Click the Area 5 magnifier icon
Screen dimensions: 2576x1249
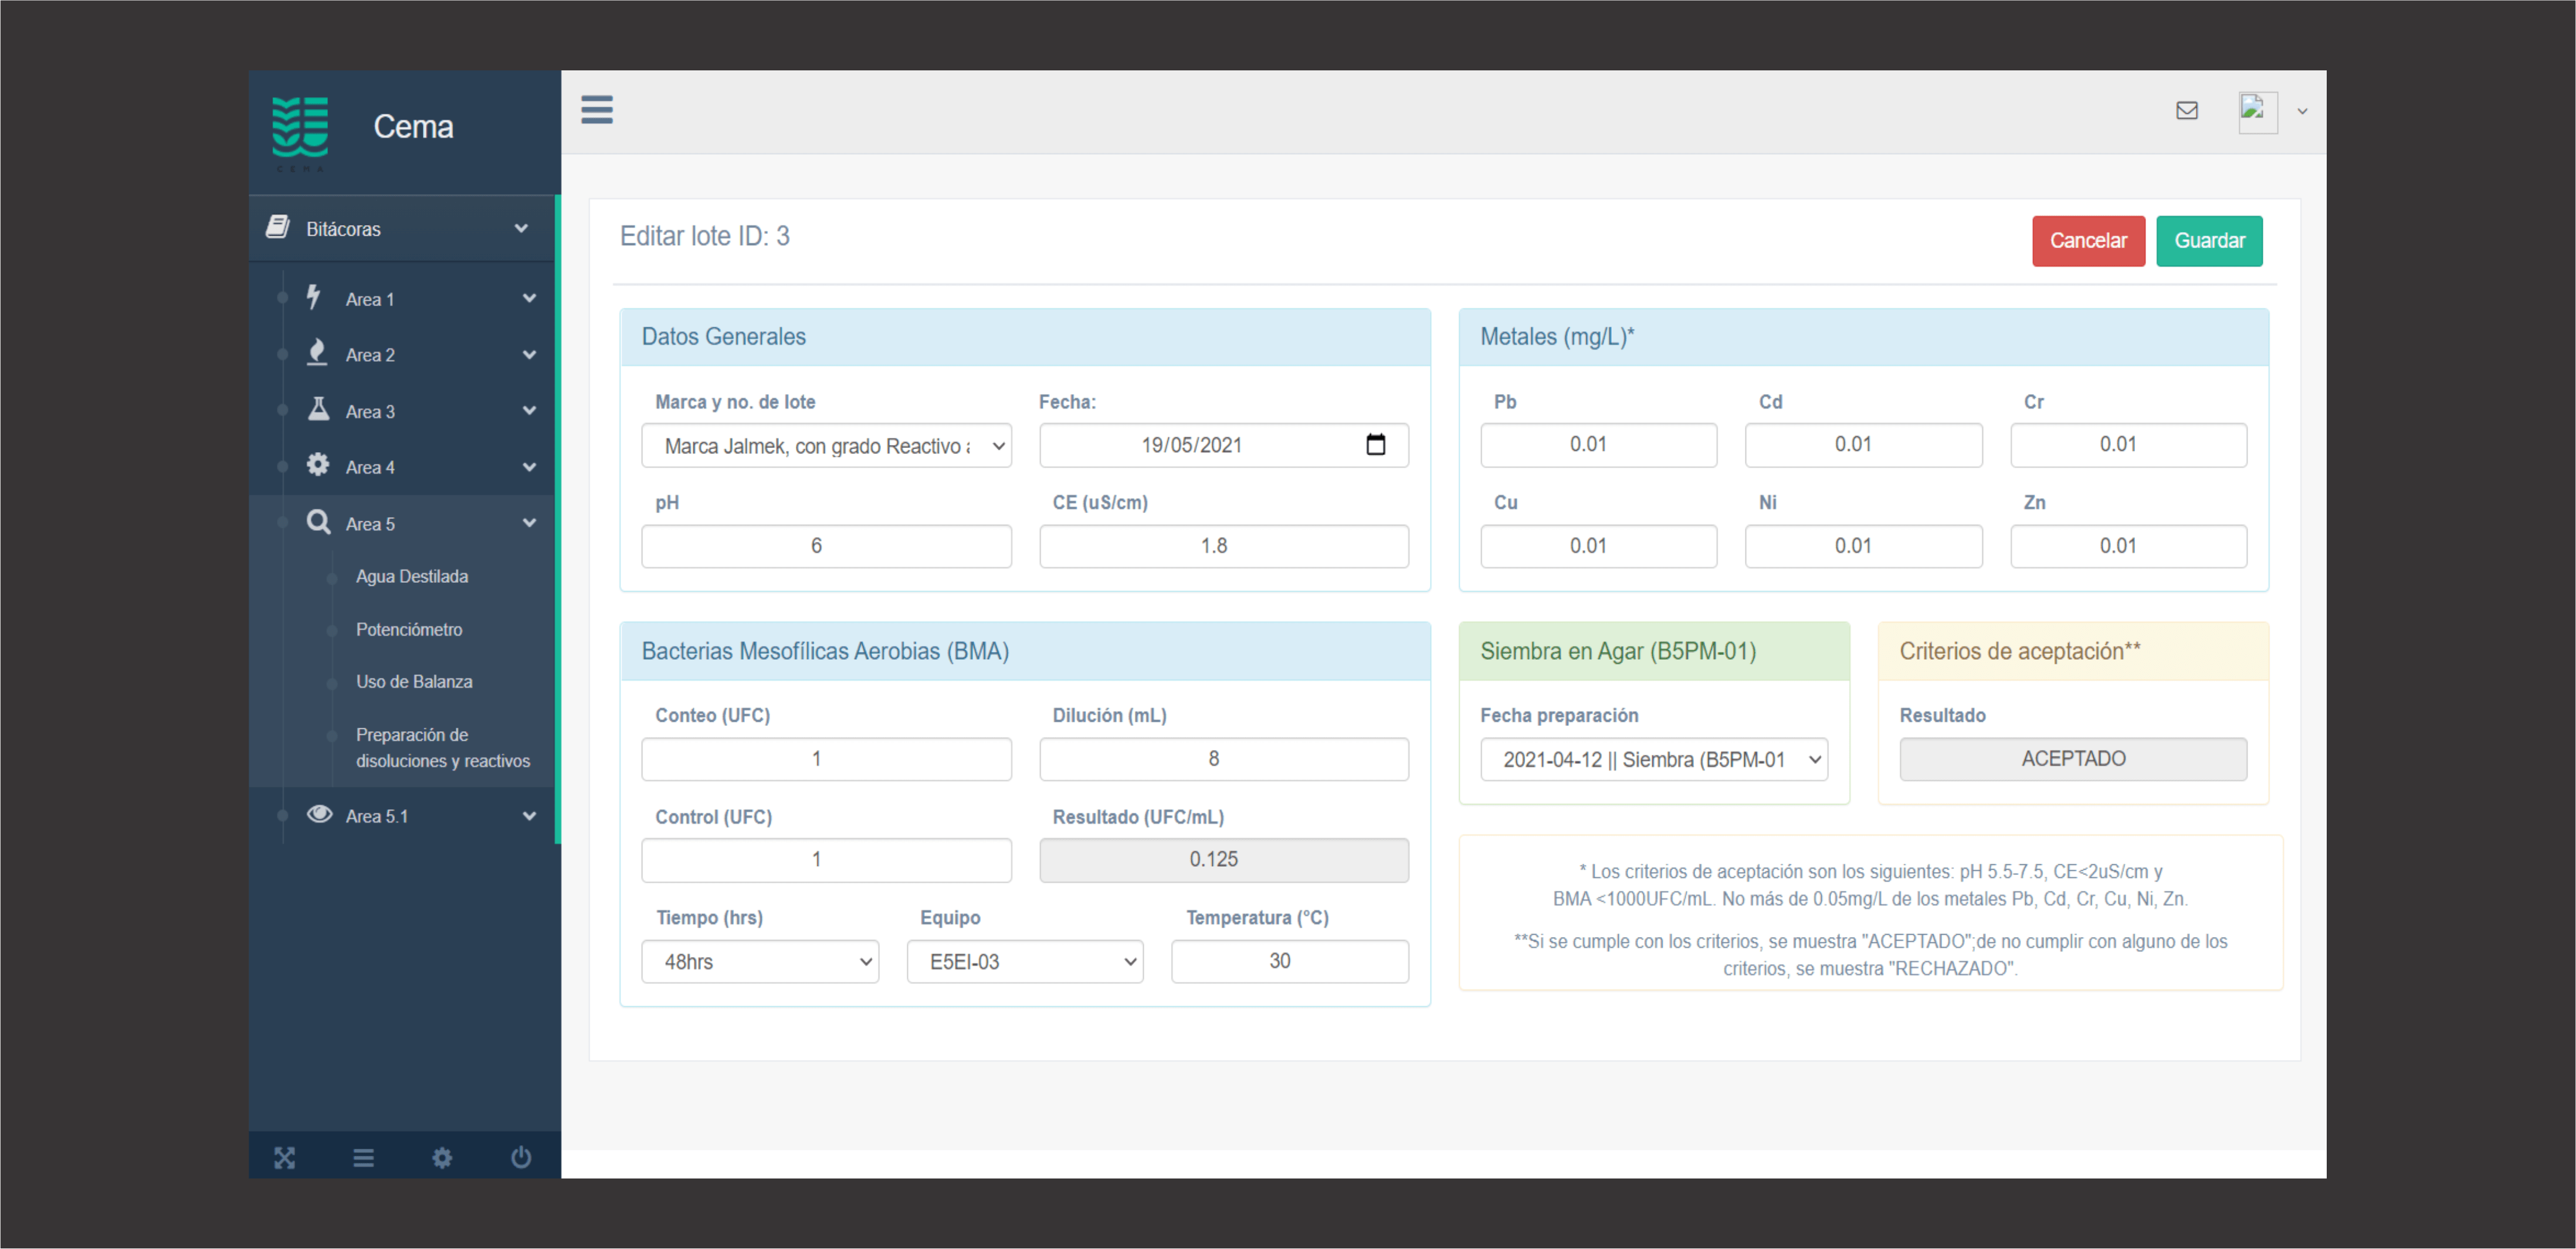[318, 521]
